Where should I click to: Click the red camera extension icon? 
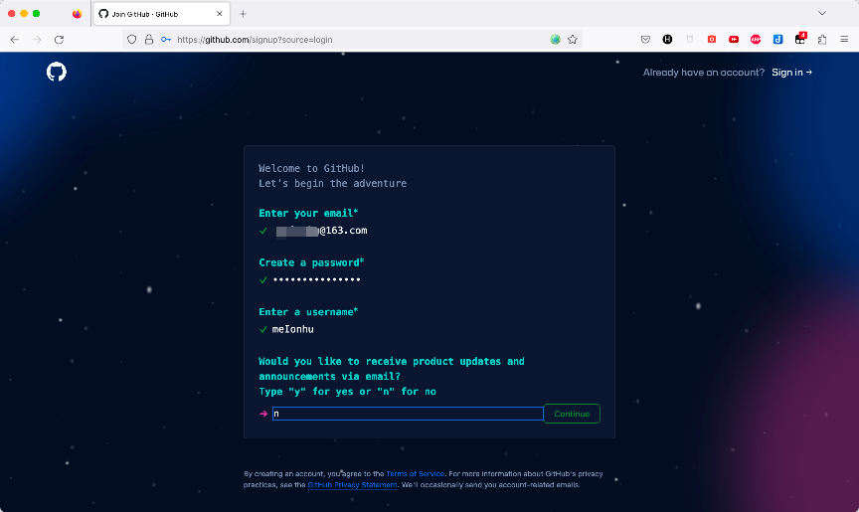[x=712, y=40]
